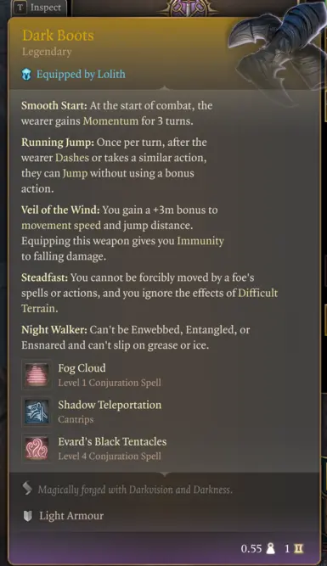The width and height of the screenshot is (327, 566).
Task: Open the Momentum keyword link
Action: pos(110,121)
